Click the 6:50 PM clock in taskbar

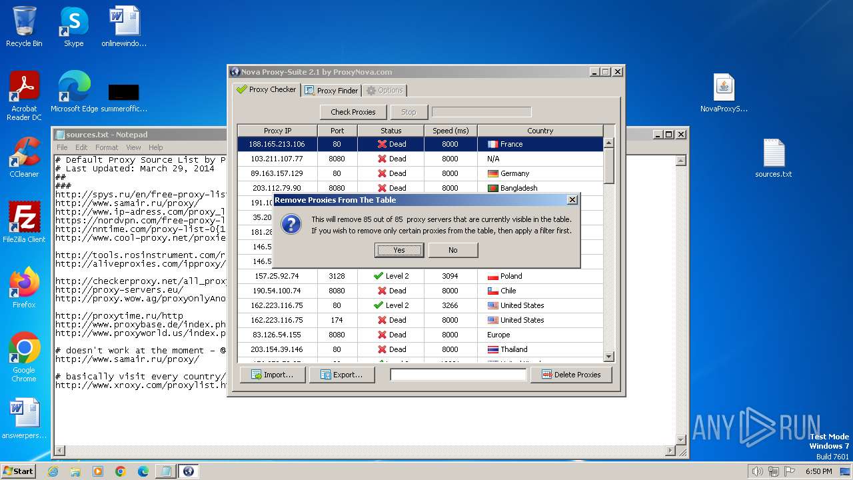pos(818,471)
